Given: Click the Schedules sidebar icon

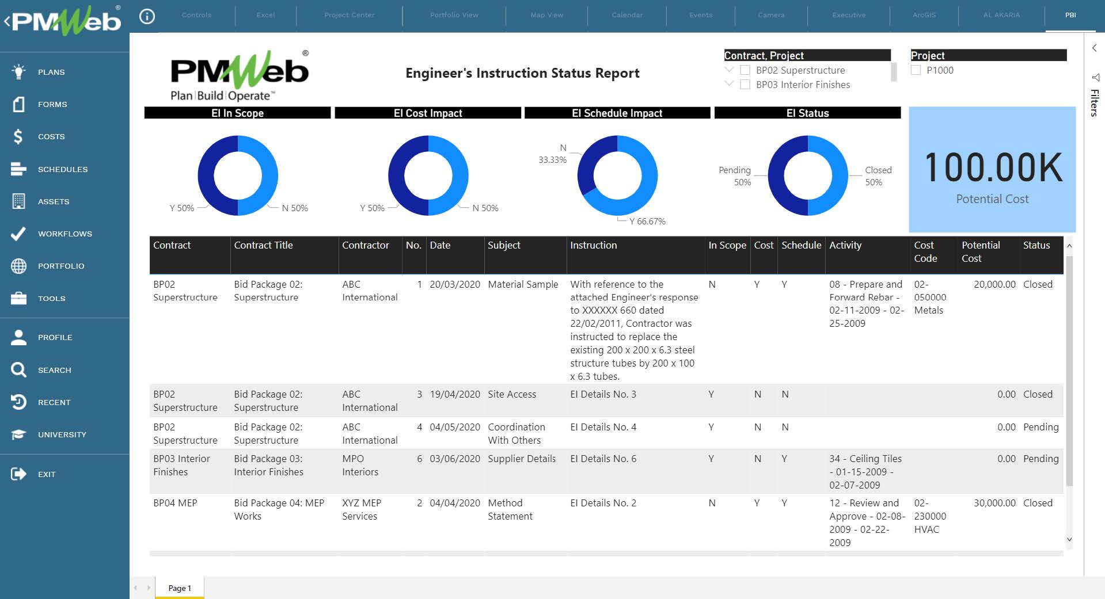Looking at the screenshot, I should coord(18,169).
